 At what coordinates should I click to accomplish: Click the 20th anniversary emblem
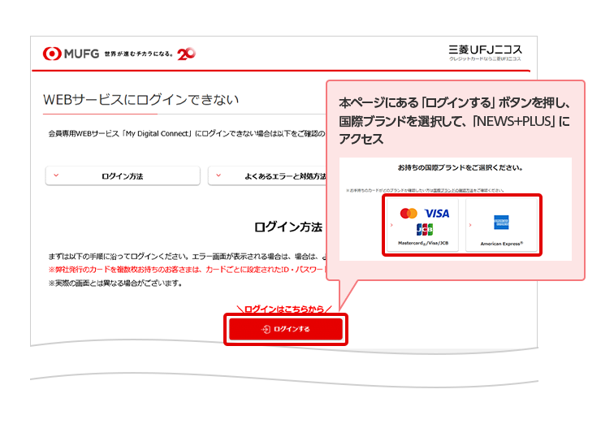[x=186, y=54]
